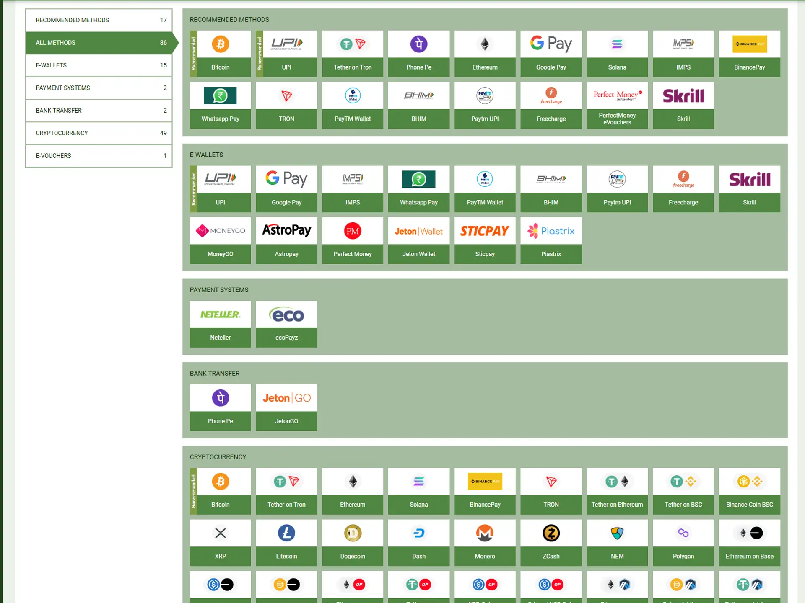Select Paytm UPI in Recommended Methods
This screenshot has height=603, width=805.
click(x=485, y=105)
